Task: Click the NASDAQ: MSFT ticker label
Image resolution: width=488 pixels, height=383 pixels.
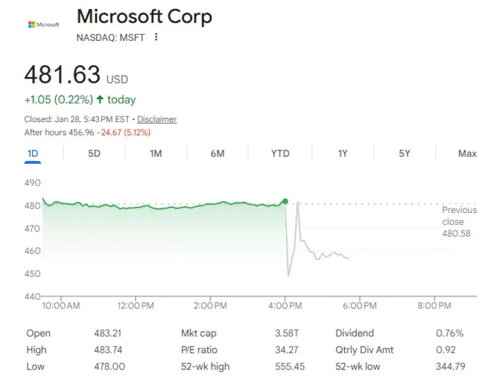Action: [111, 38]
